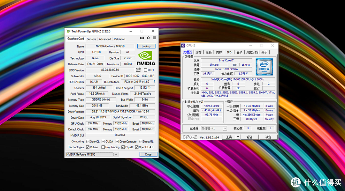Take a screenshot with GPU-Z camera icon
The width and height of the screenshot is (345, 191).
click(x=142, y=38)
